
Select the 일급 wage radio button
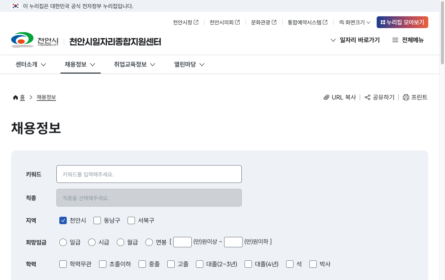point(63,242)
